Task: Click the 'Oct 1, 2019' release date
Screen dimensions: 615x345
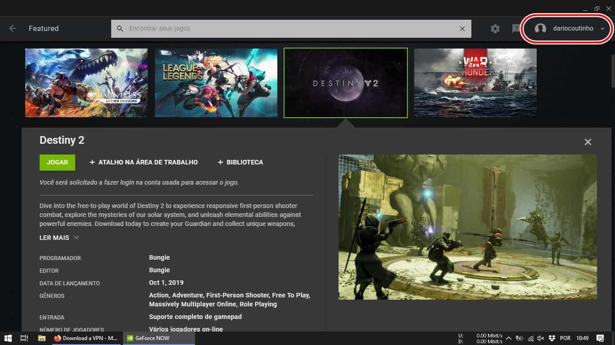Action: pyautogui.click(x=166, y=283)
